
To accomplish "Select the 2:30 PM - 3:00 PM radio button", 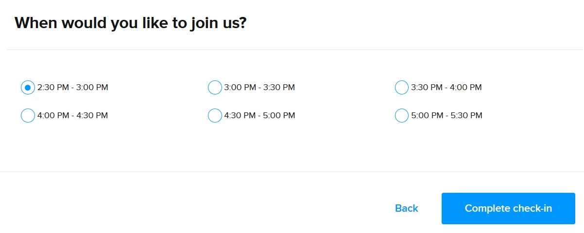I will coord(28,88).
